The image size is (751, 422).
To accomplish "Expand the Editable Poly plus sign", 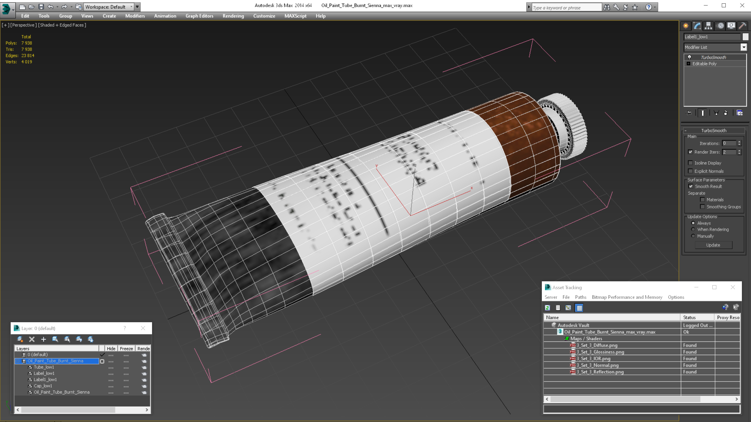I will click(x=689, y=64).
